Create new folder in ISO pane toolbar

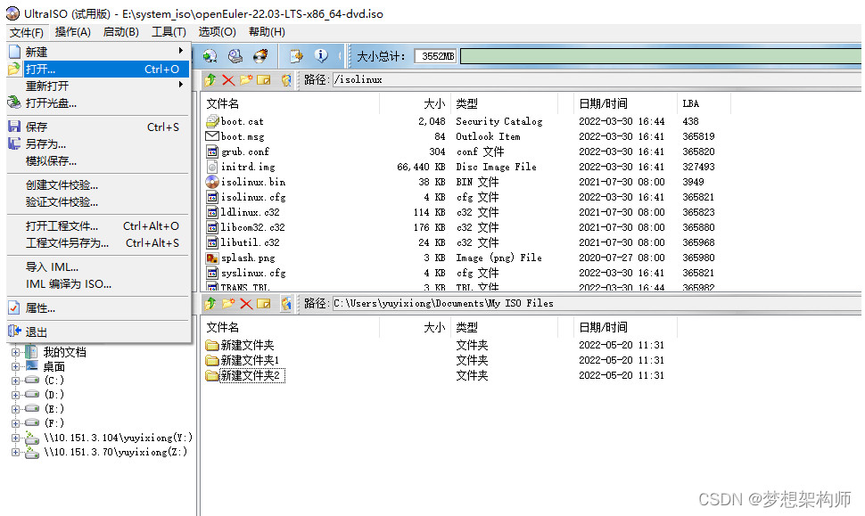point(246,80)
